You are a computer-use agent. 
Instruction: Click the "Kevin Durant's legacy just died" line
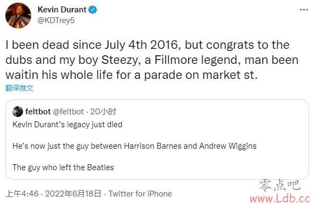67,125
